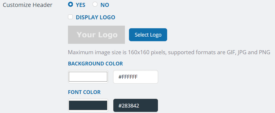Select the YES radio button
This screenshot has height=113, width=275.
coord(70,4)
